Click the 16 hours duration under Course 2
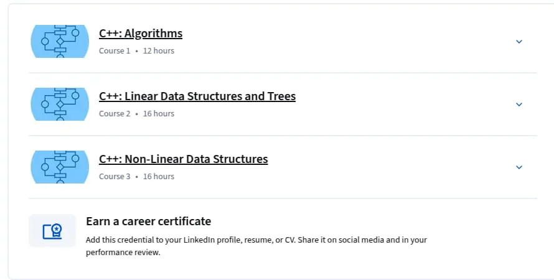Viewport: 554px width, 280px height. coord(159,114)
